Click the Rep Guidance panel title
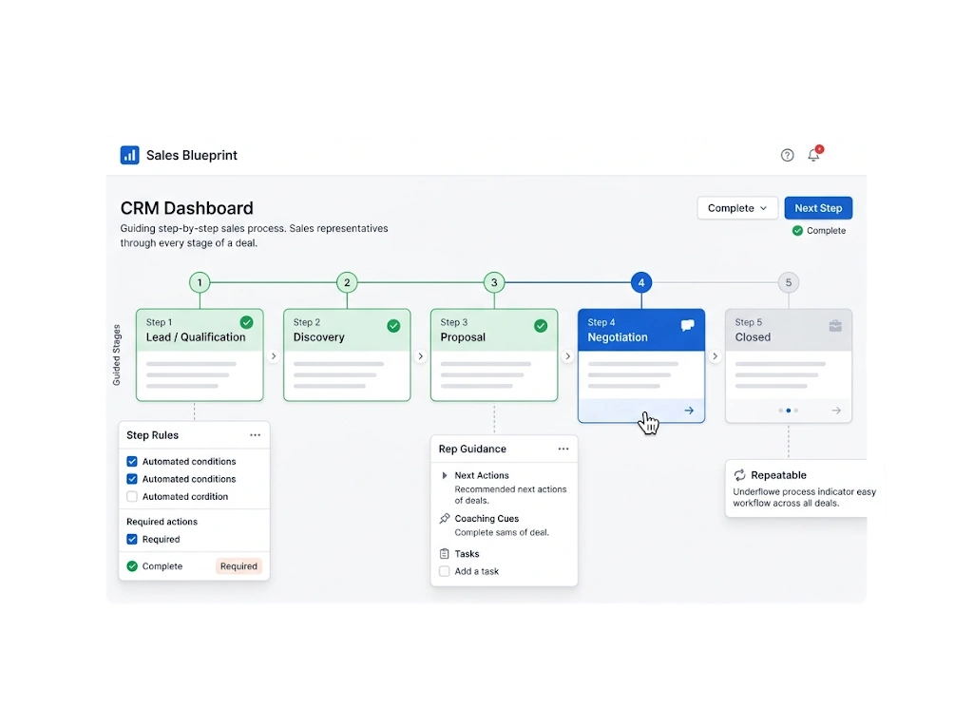Viewport: 973px width, 727px height. [x=472, y=449]
